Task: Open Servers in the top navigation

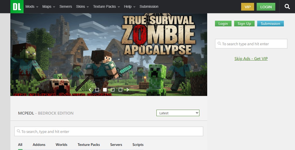Action: (x=66, y=6)
